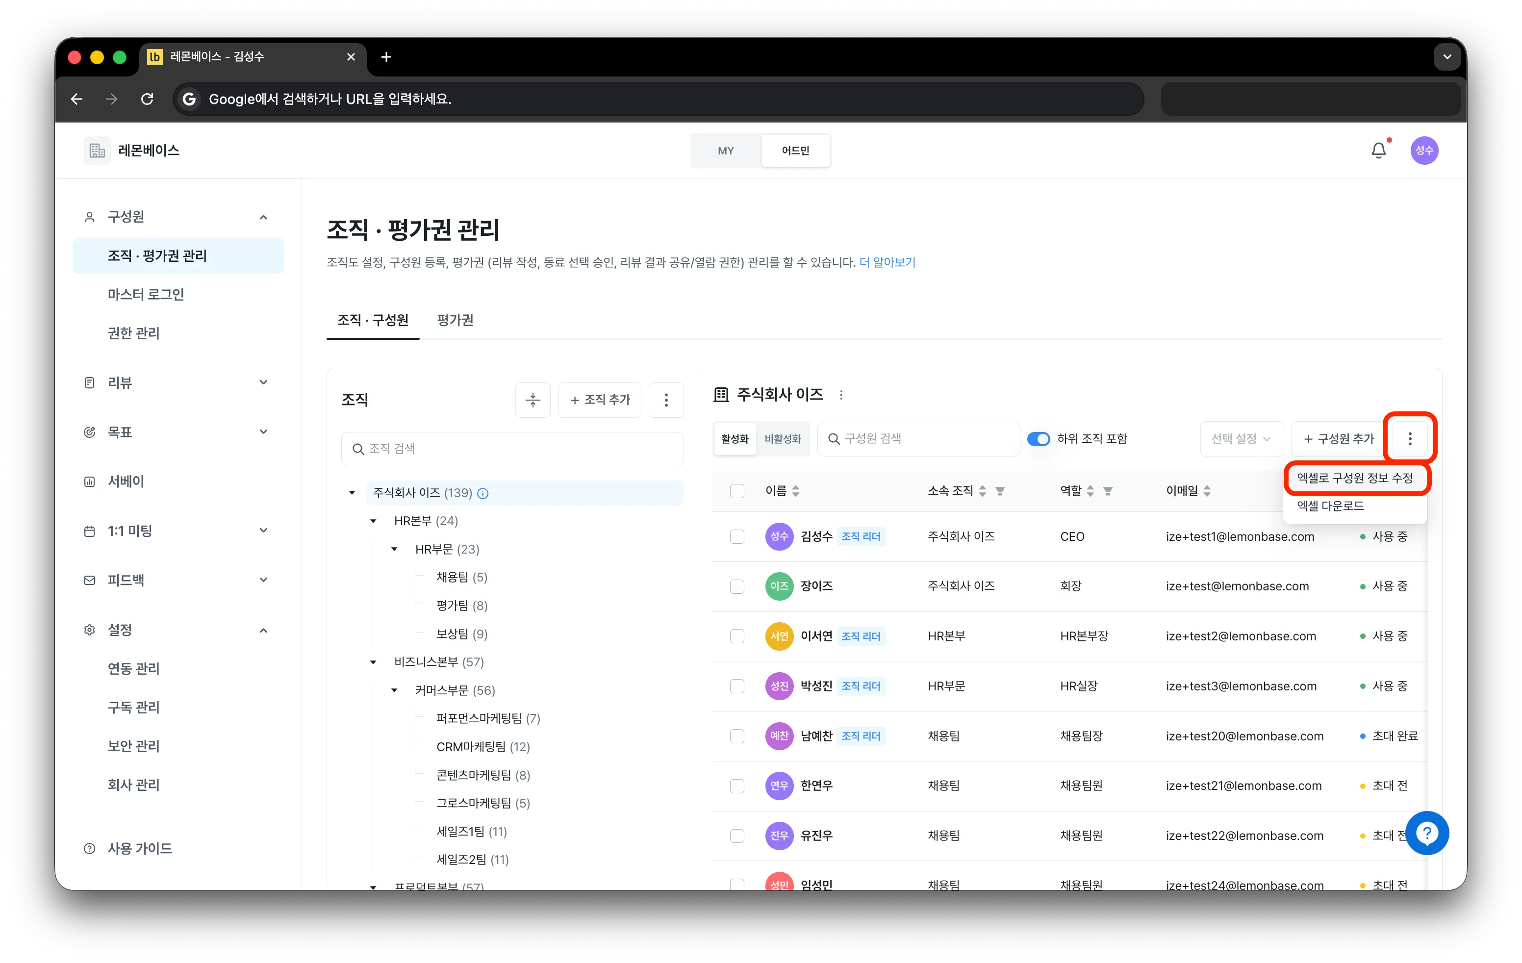
Task: Click the + 구성원 추가 button
Action: coord(1339,438)
